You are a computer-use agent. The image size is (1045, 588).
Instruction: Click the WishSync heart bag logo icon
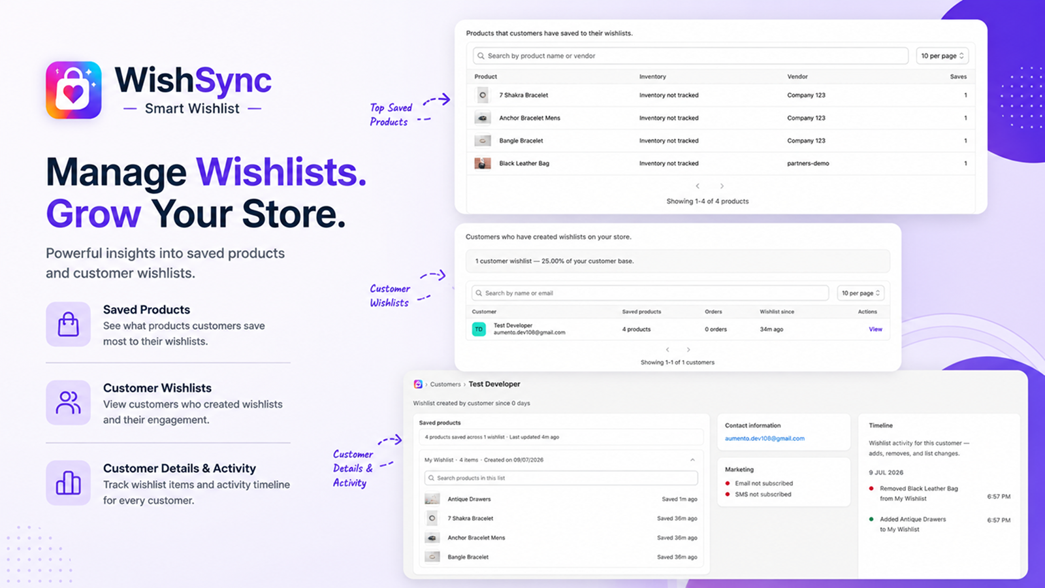(x=73, y=90)
